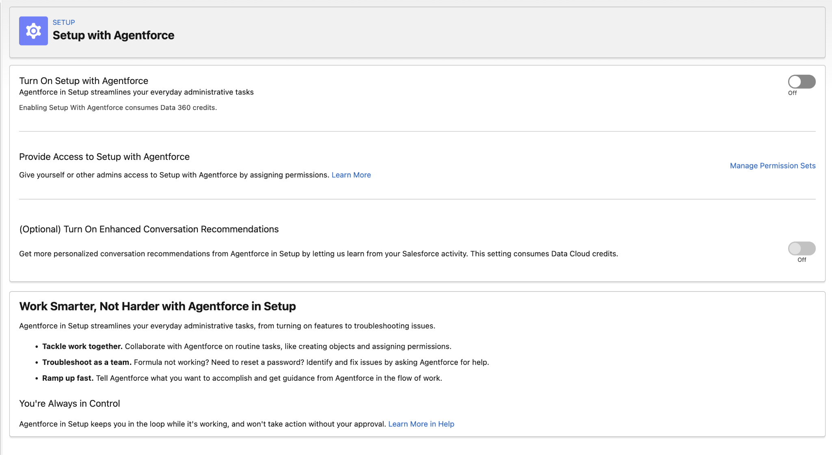Click the Setup gear icon

pyautogui.click(x=33, y=31)
